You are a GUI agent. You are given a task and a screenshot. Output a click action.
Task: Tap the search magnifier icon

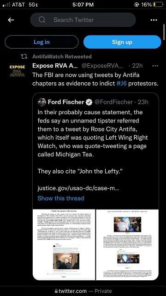click(42, 20)
